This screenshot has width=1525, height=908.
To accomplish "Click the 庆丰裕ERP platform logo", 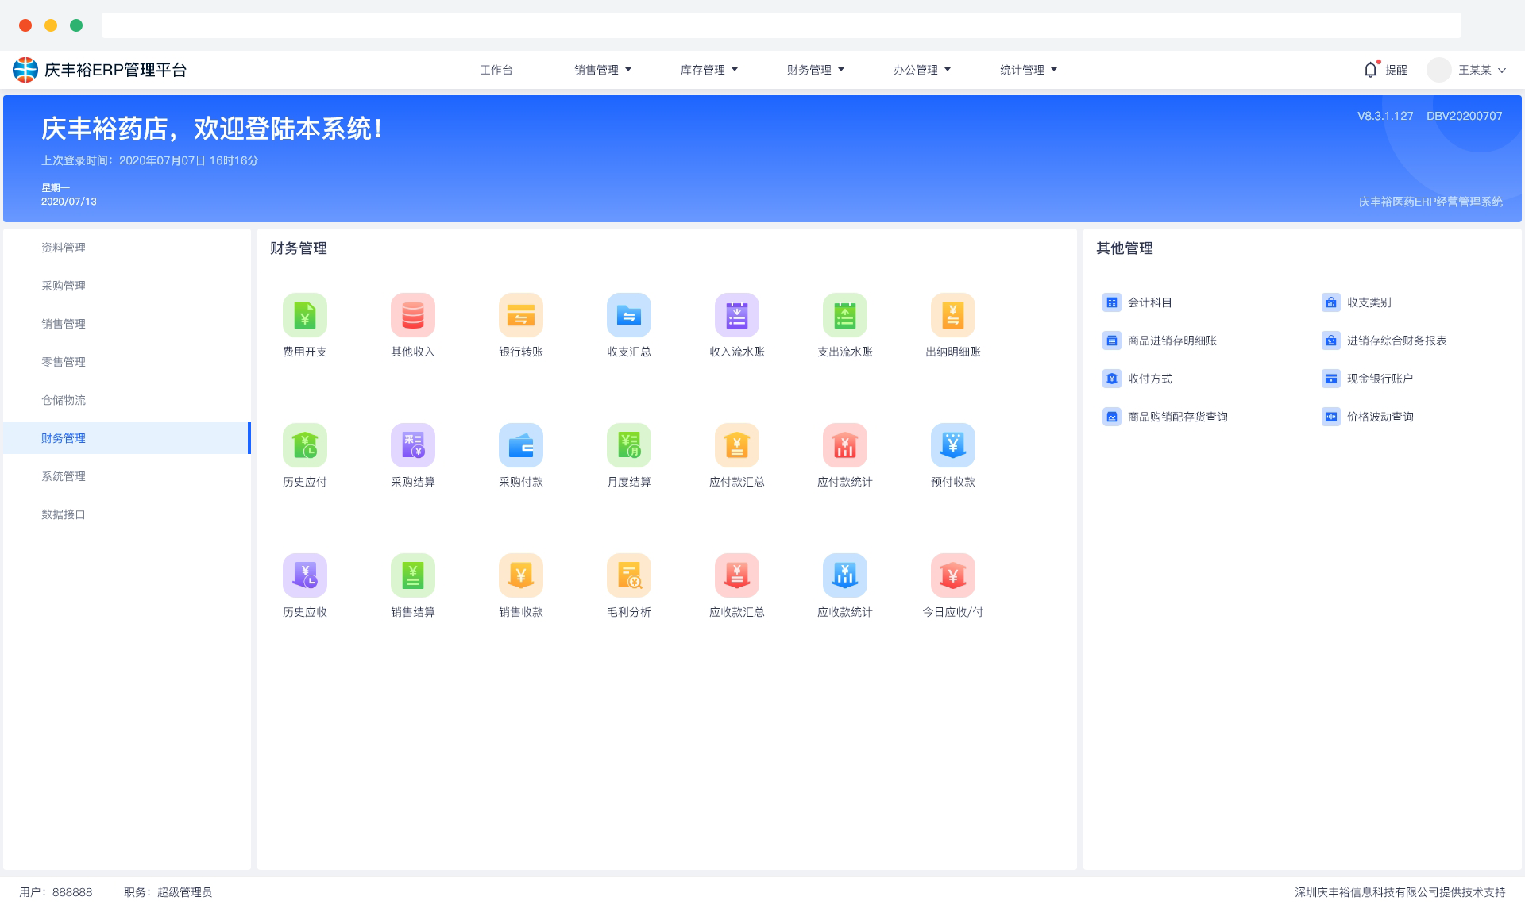I will click(x=25, y=70).
